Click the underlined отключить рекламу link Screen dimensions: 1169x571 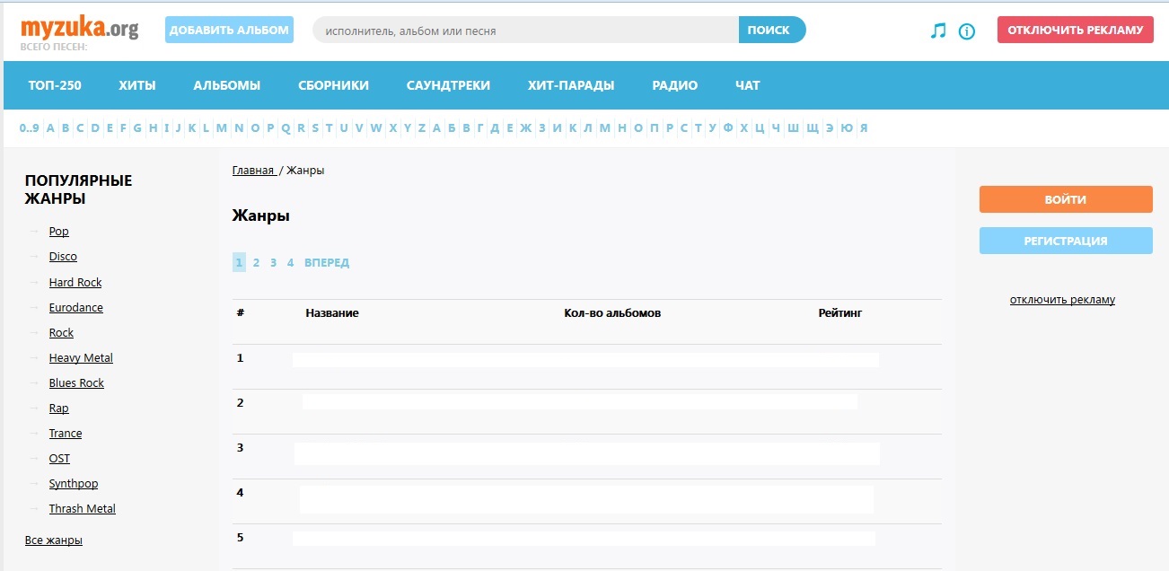1062,300
